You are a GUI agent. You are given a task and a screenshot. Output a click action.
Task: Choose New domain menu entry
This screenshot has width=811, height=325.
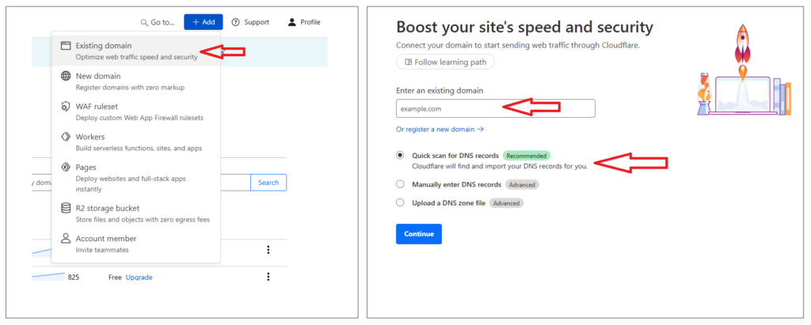click(x=136, y=81)
